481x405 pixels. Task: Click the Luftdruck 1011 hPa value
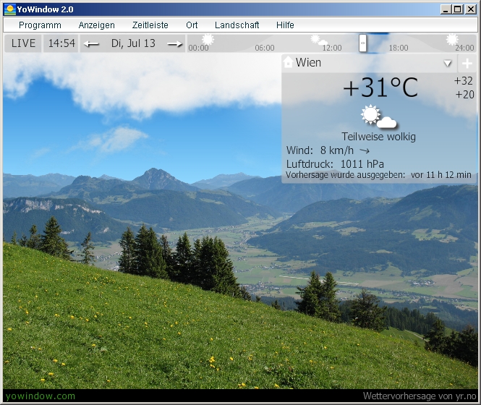coord(362,164)
